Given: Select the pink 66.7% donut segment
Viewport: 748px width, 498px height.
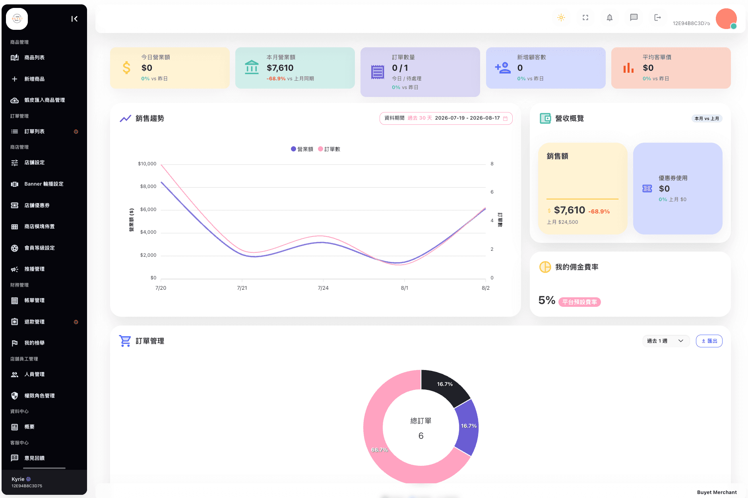Looking at the screenshot, I should (380, 450).
